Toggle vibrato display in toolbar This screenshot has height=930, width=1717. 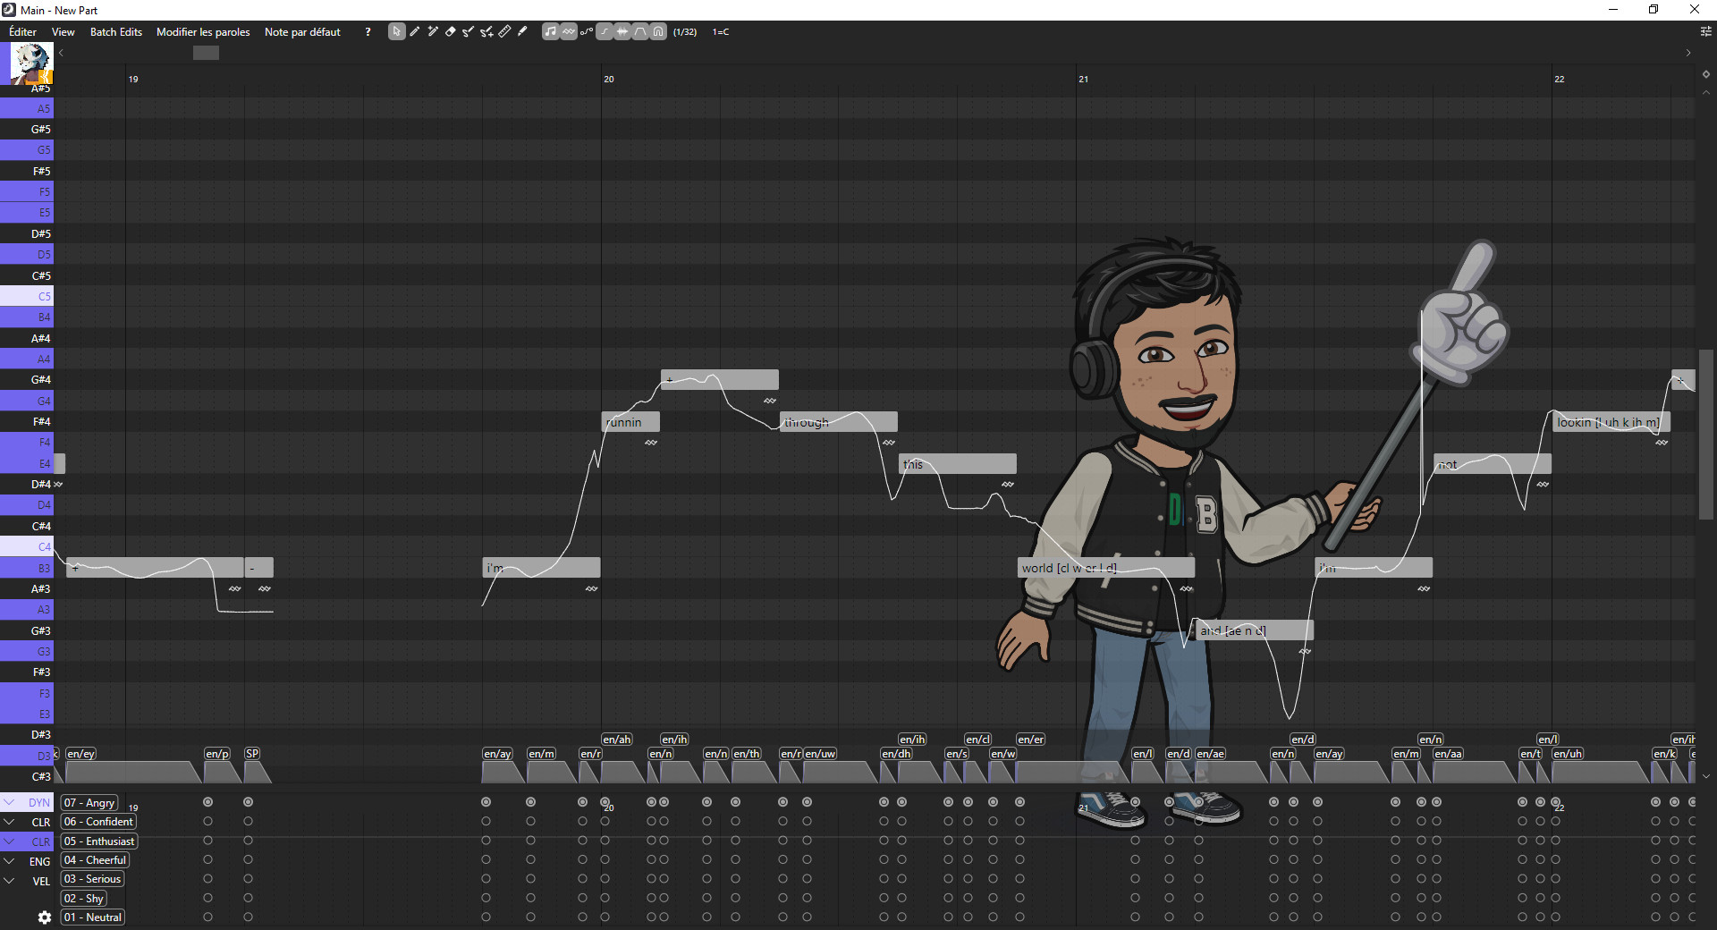point(569,32)
